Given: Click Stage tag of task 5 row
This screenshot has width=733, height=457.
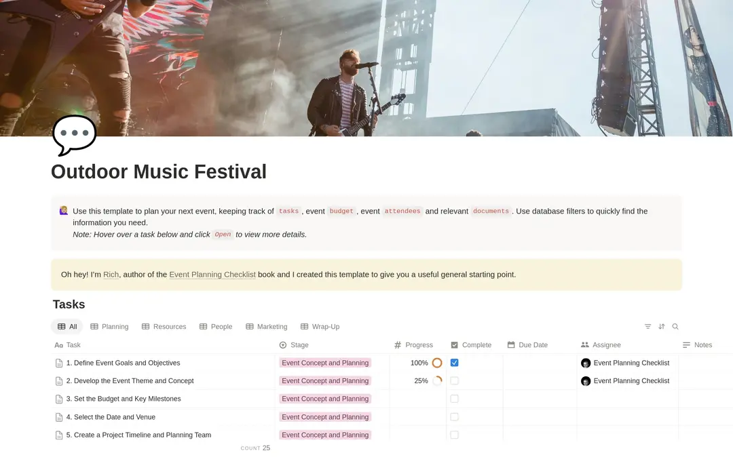Looking at the screenshot, I should tap(325, 435).
